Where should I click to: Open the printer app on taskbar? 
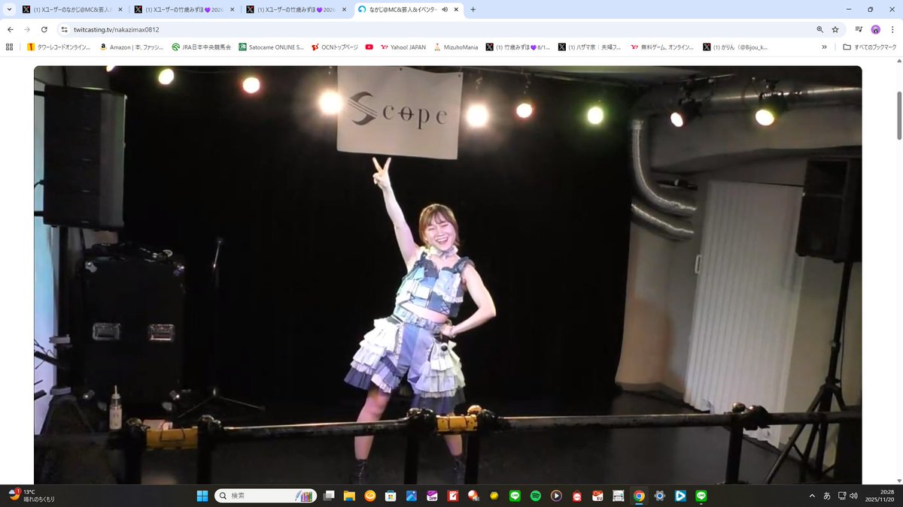coord(619,496)
